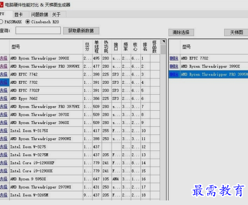Click the AM4 socket cell of Ryzen 5950X

tap(116, 179)
